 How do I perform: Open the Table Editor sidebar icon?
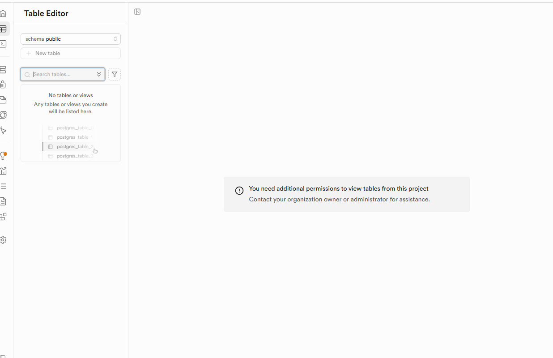click(3, 29)
